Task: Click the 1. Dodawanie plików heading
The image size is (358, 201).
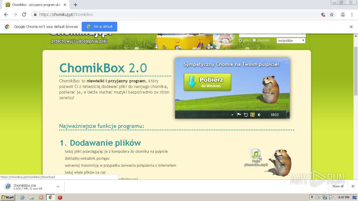Action: tap(100, 143)
